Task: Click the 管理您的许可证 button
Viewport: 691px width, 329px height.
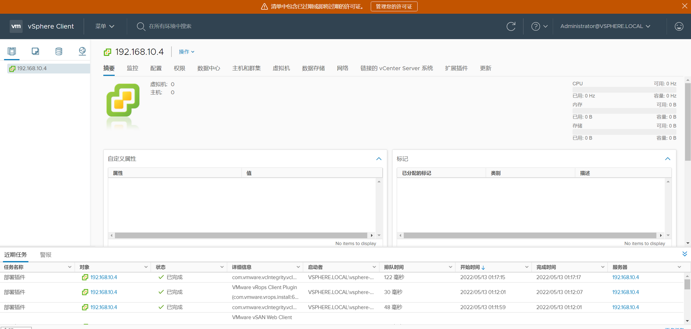Action: 394,7
